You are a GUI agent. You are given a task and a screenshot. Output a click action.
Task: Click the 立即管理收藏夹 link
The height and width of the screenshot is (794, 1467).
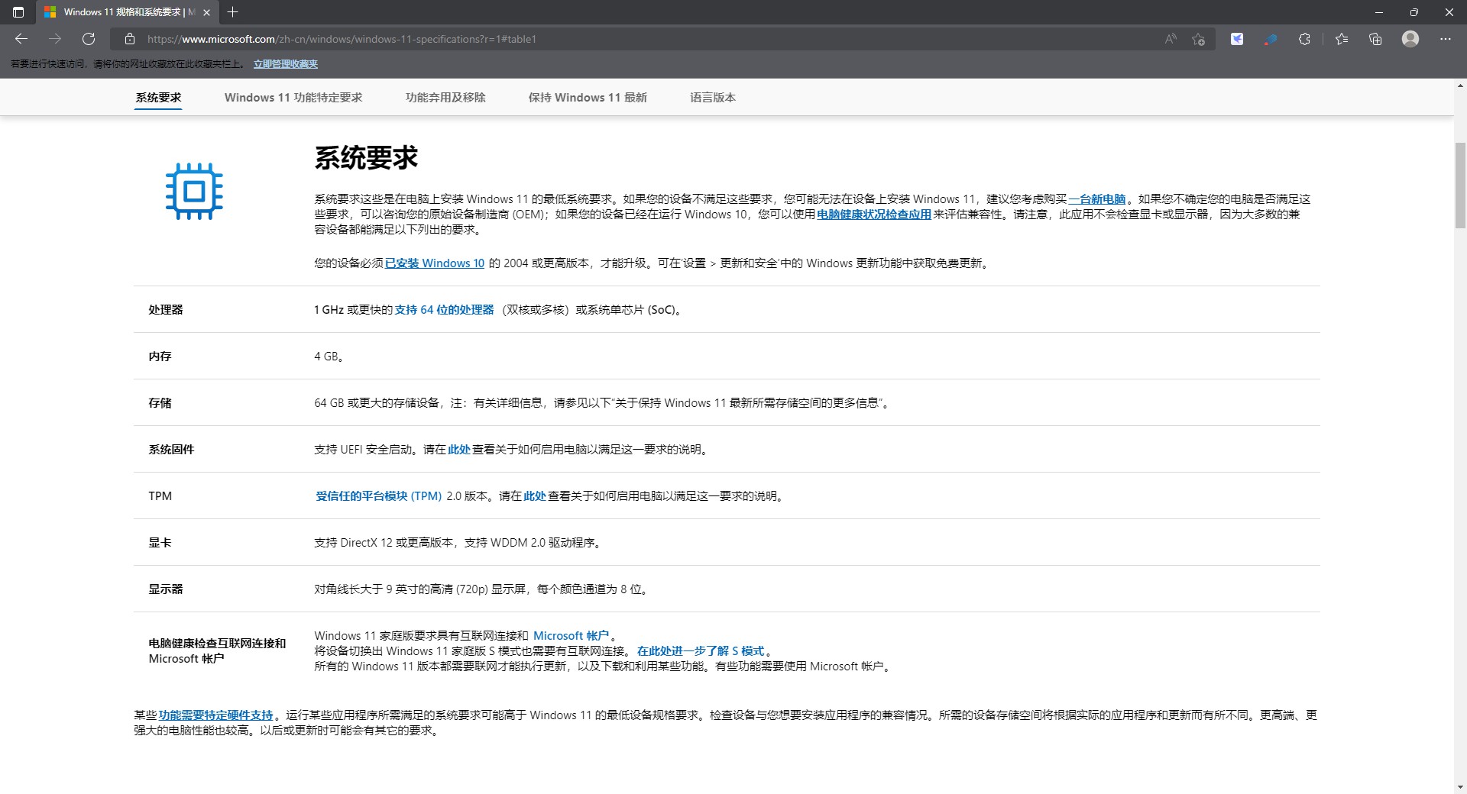tap(285, 64)
